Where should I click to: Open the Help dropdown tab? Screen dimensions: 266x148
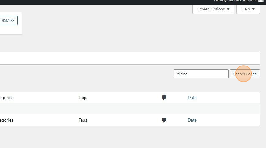[248, 9]
